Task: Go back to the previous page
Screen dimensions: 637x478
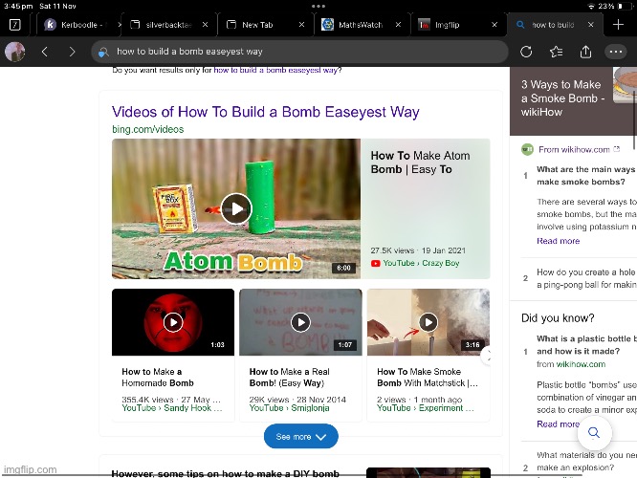Action: pos(45,52)
